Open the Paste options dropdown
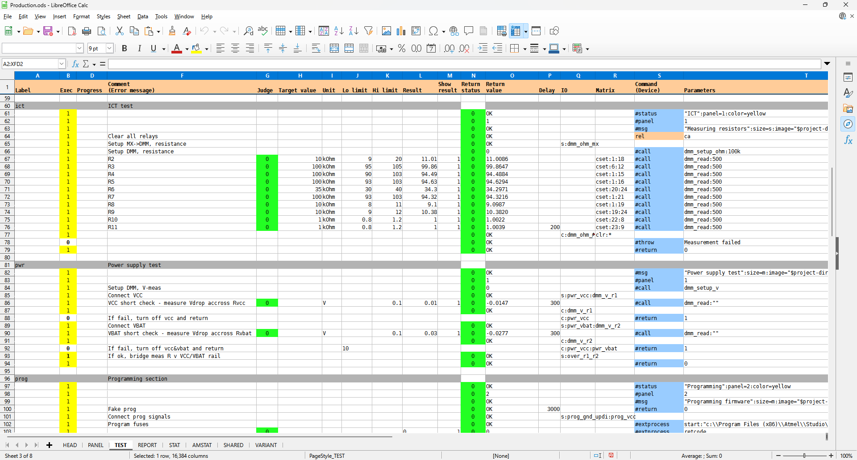Viewport: 857px width, 460px height. [x=158, y=31]
